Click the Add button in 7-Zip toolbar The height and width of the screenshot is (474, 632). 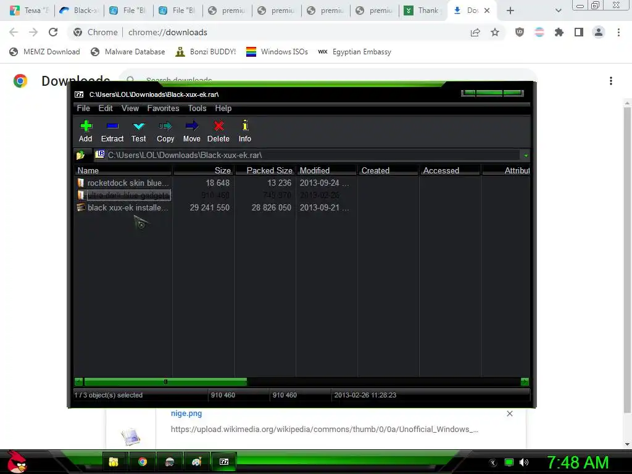85,131
